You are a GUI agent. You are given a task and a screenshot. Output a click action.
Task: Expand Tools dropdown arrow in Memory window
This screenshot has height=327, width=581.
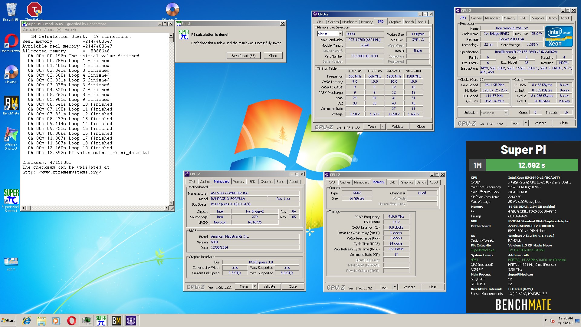coord(395,287)
